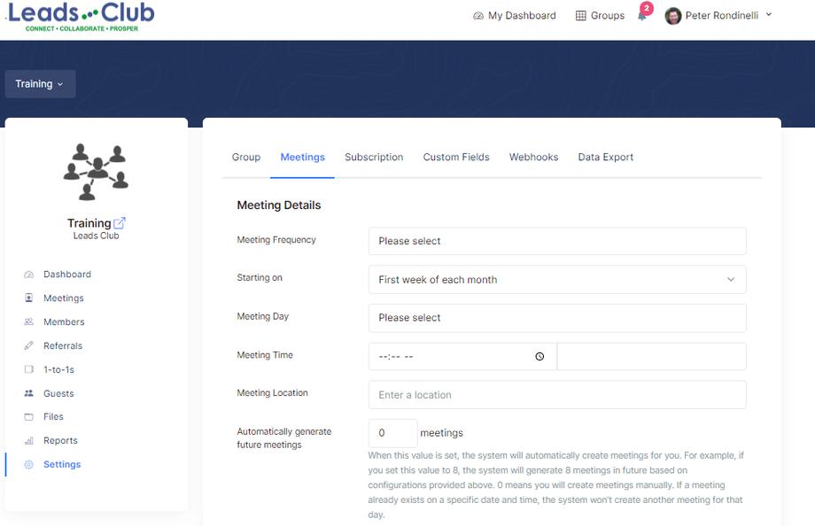Switch to the Custom Fields tab
This screenshot has height=526, width=815.
click(x=456, y=157)
